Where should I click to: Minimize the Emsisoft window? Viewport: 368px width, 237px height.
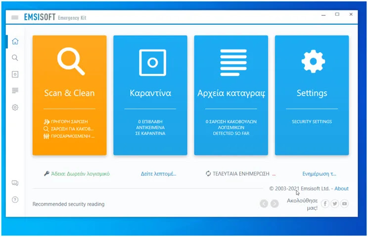pos(323,14)
